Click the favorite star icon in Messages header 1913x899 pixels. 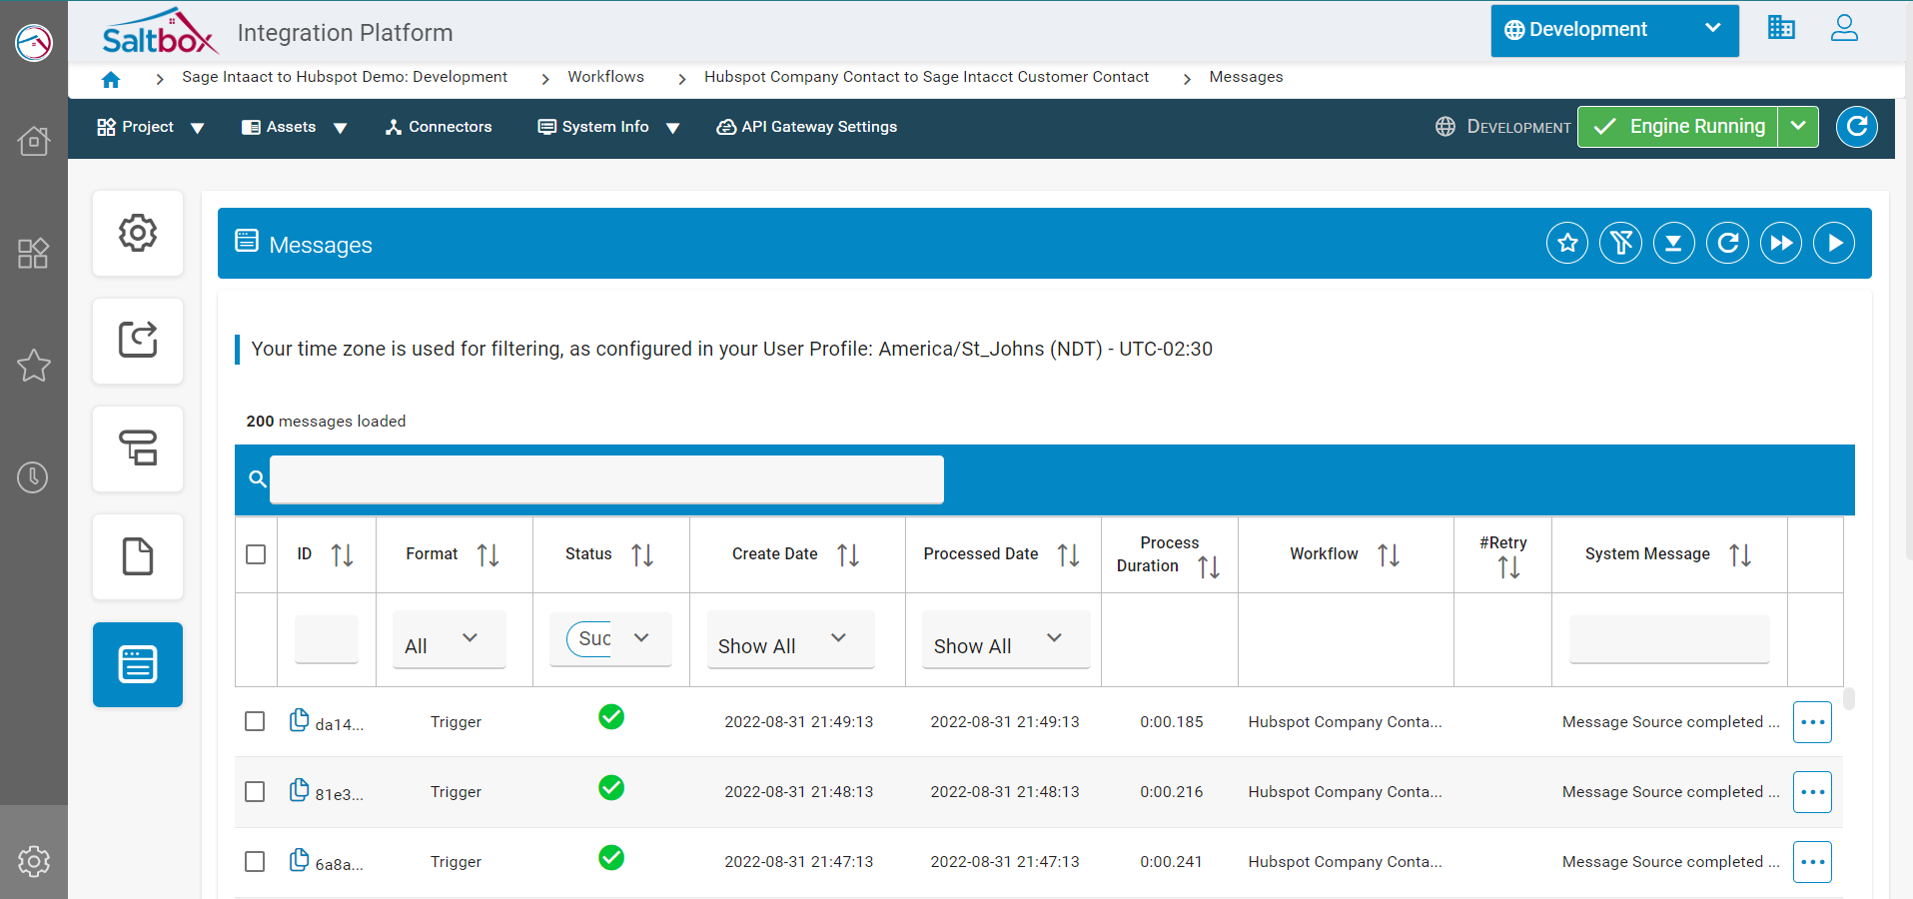pos(1567,243)
